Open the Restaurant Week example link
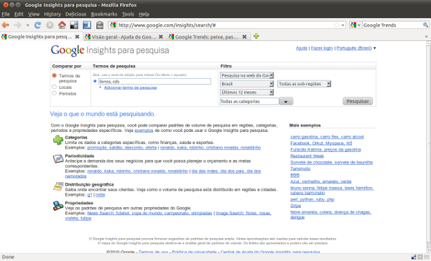This screenshot has width=431, height=261. [307, 156]
